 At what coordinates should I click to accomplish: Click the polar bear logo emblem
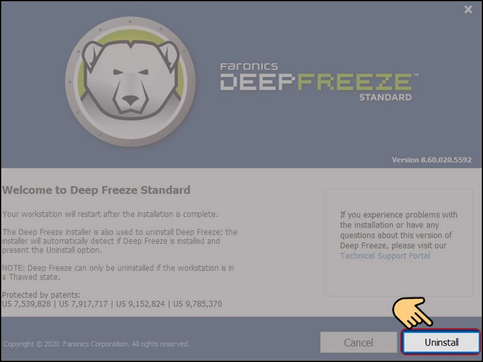[130, 81]
